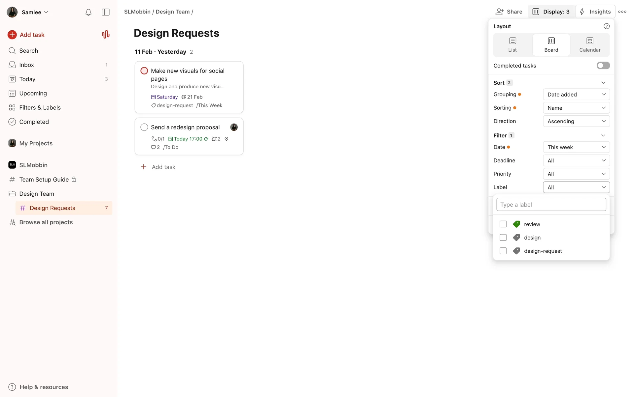
Task: Click Browse all projects link
Action: [46, 222]
